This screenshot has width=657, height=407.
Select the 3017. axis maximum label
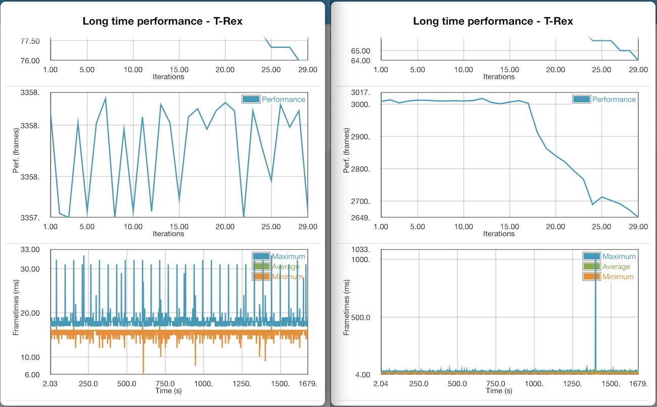(x=361, y=93)
